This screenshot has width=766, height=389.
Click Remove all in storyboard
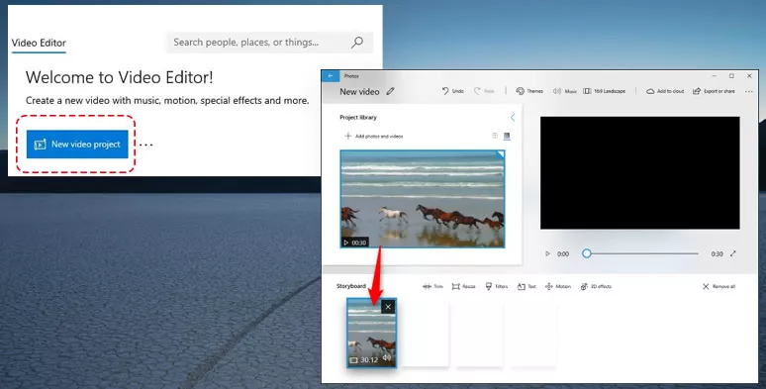(718, 286)
